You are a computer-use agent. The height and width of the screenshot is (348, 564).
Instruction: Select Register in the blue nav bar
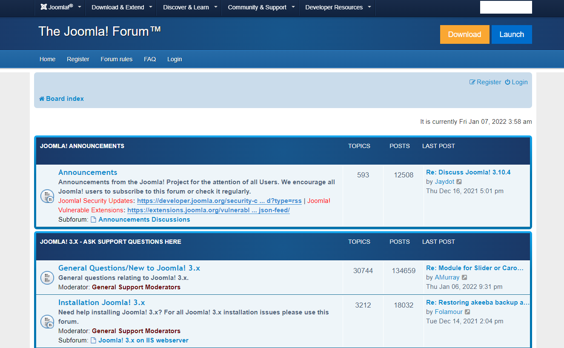[x=78, y=59]
